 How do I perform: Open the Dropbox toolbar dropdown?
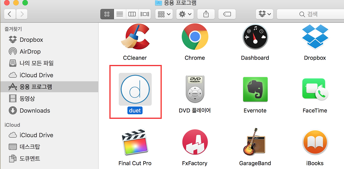coord(264,14)
